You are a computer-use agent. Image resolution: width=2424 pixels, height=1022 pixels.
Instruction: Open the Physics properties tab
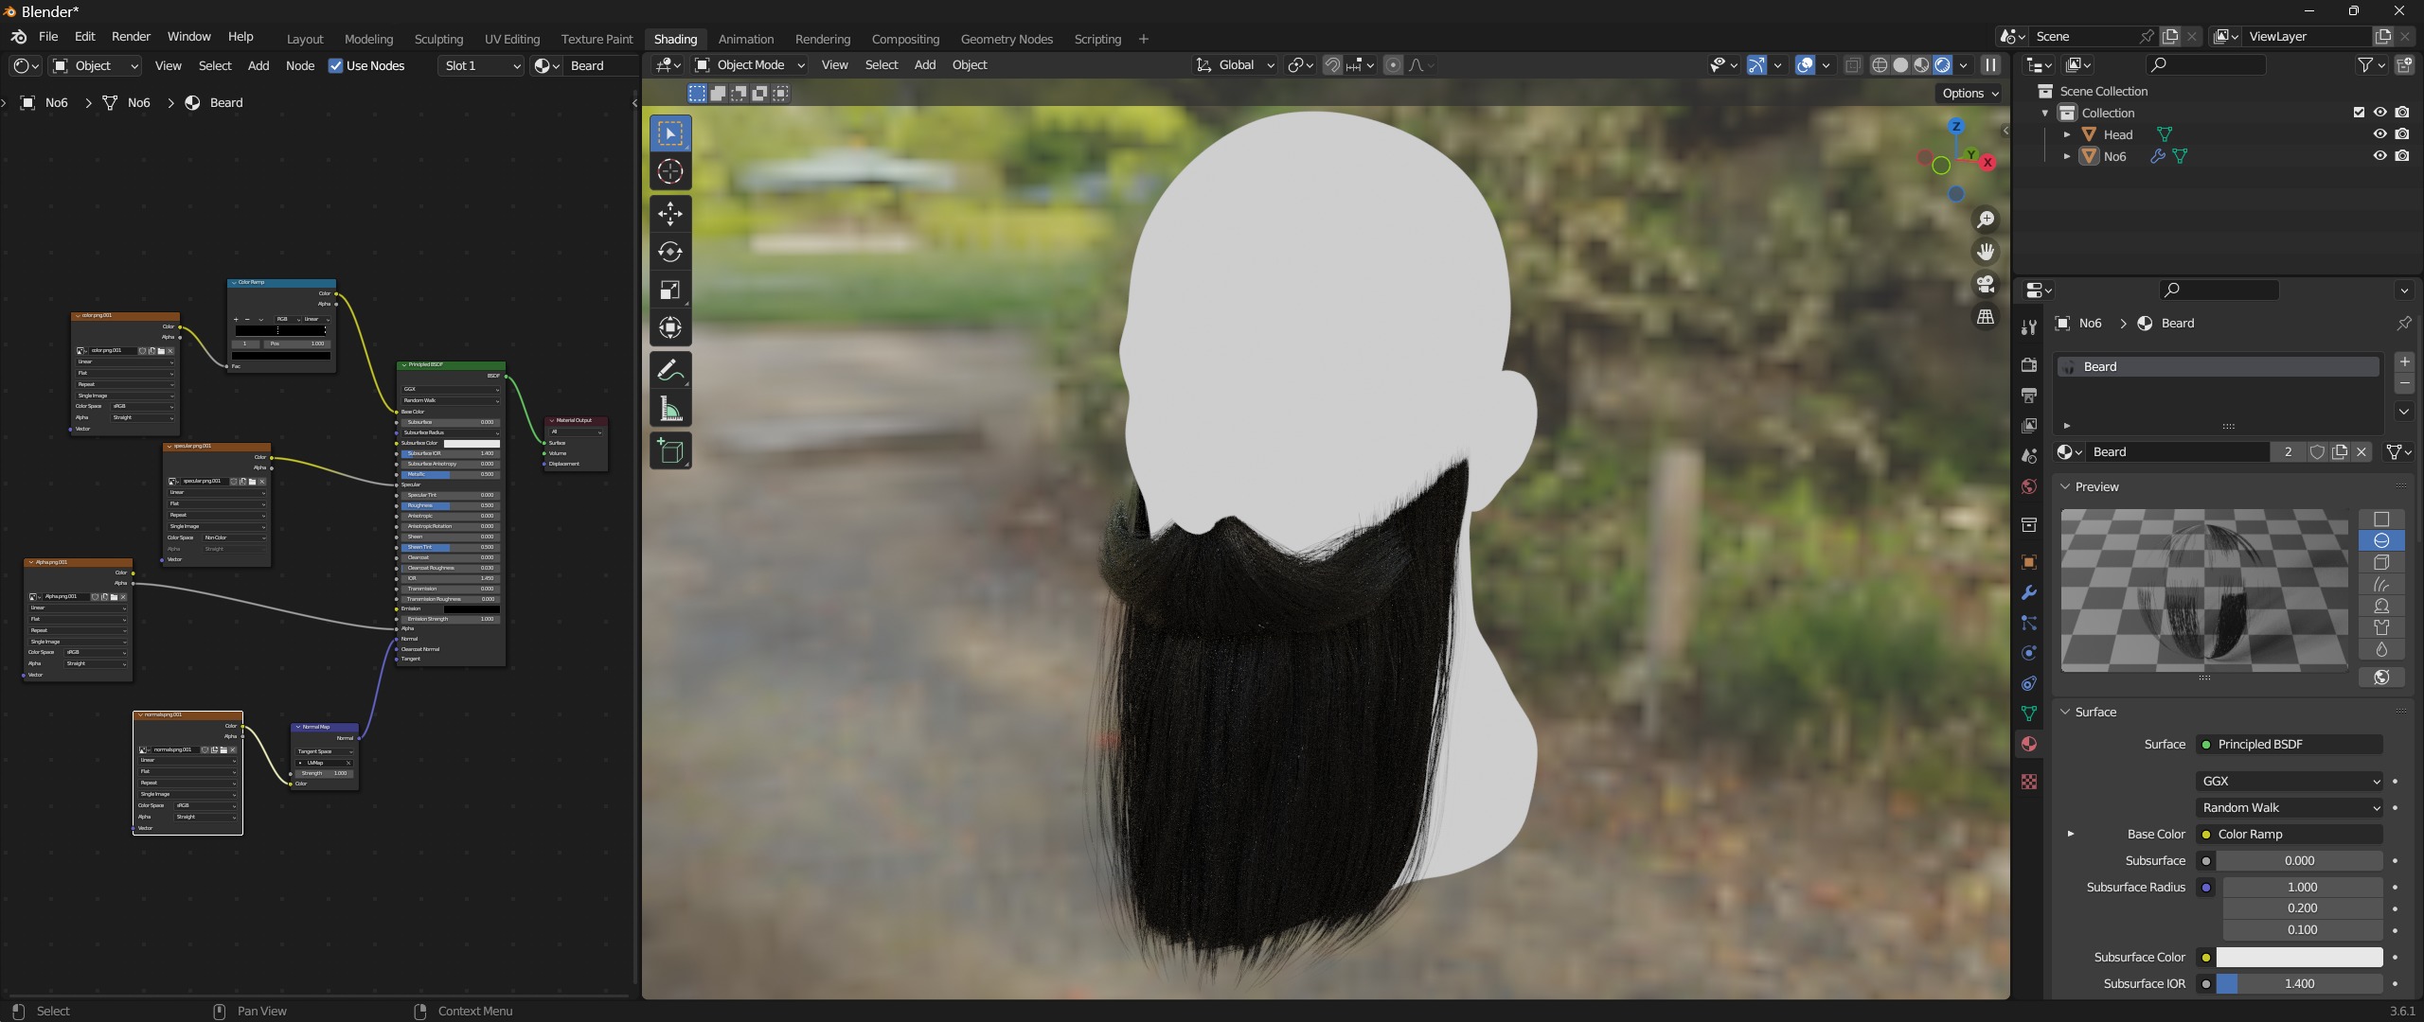click(x=2029, y=653)
